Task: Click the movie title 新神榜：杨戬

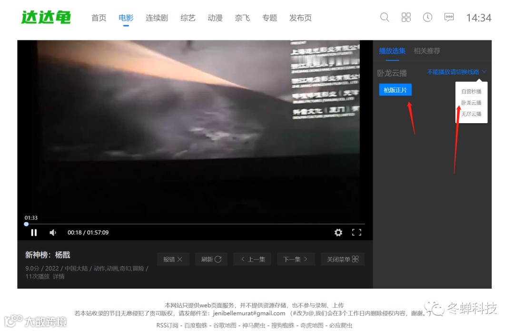Action: (48, 254)
